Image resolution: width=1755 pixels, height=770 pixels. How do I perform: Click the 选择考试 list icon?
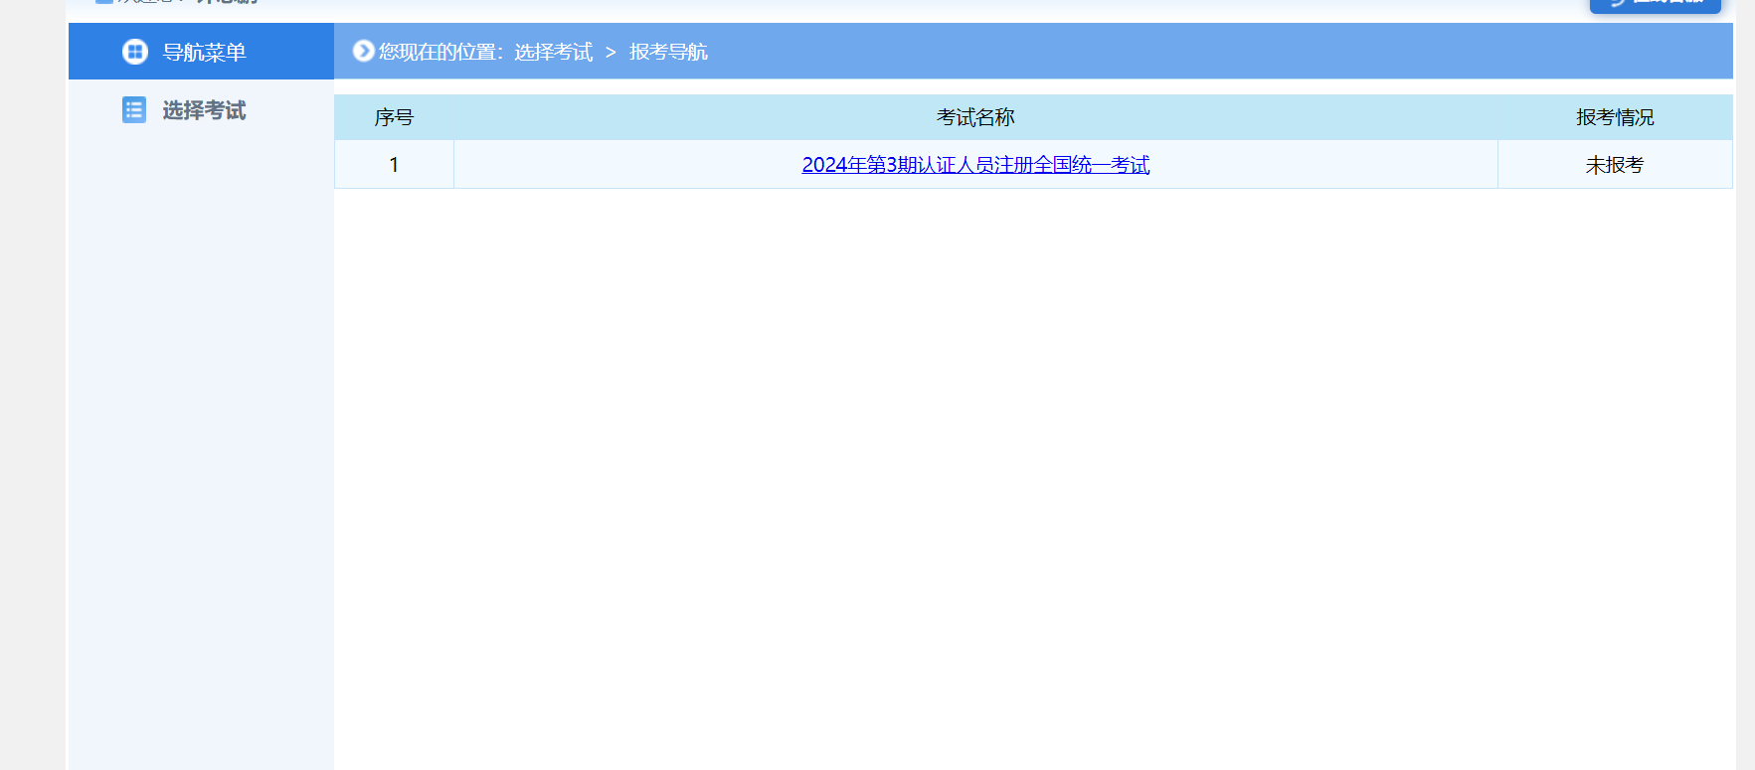click(134, 110)
